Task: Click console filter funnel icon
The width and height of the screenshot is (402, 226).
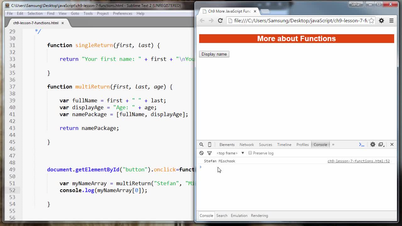Action: (x=209, y=153)
